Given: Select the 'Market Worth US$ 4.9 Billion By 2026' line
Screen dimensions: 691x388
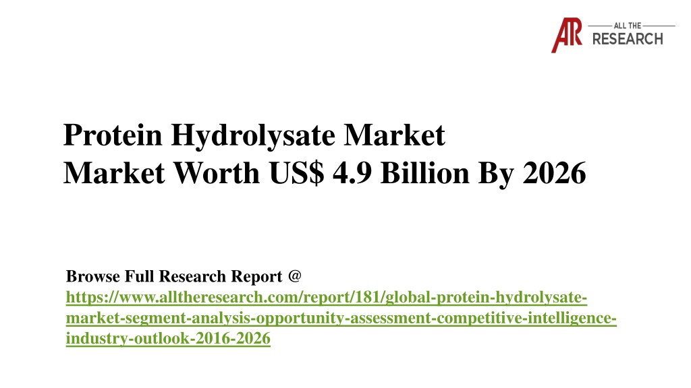Looking at the screenshot, I should pos(325,173).
